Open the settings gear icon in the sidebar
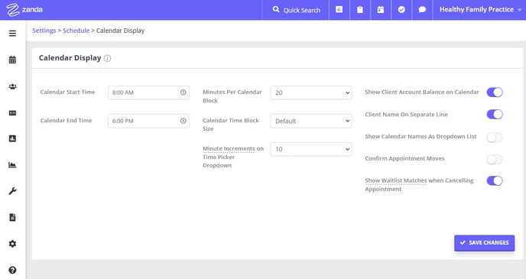Image resolution: width=526 pixels, height=279 pixels. pyautogui.click(x=12, y=244)
